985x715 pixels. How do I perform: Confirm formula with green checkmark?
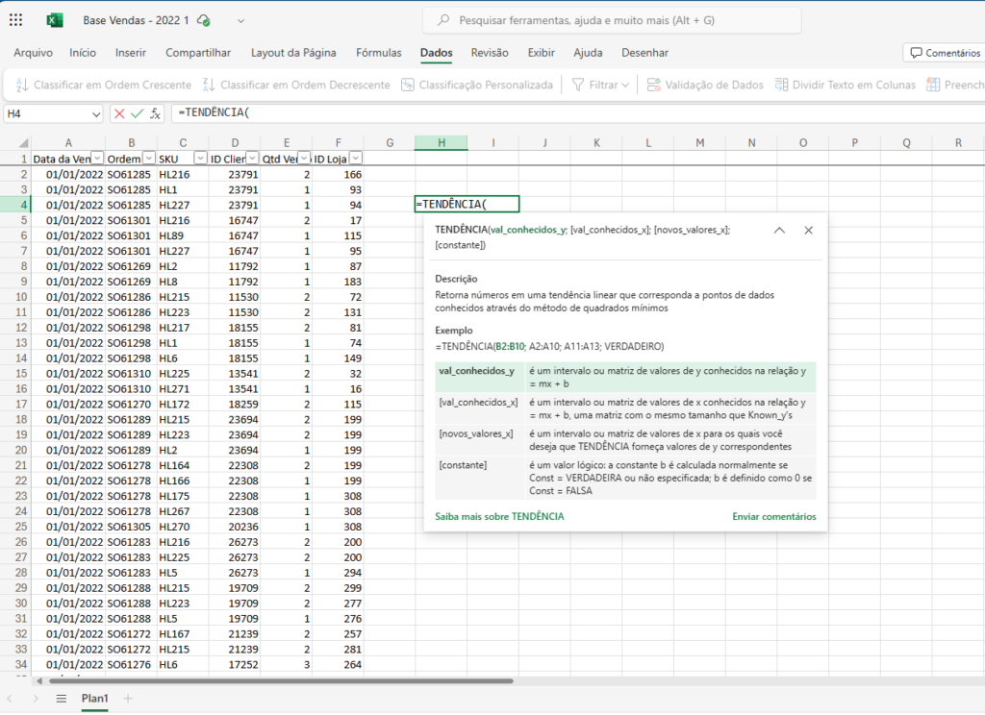[x=137, y=113]
